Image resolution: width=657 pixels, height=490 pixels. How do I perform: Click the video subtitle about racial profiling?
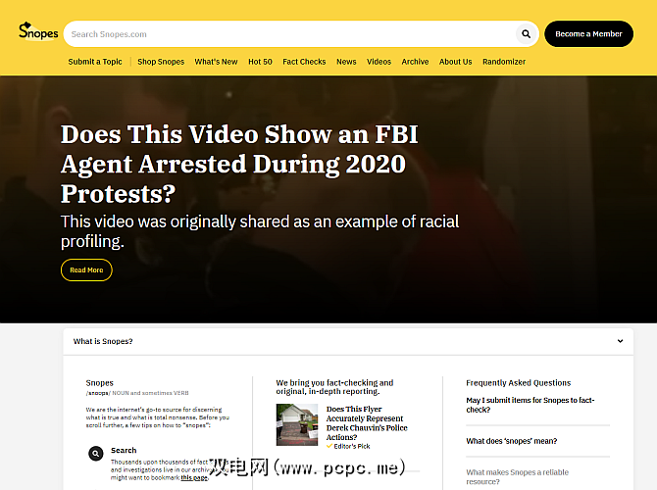pyautogui.click(x=260, y=231)
